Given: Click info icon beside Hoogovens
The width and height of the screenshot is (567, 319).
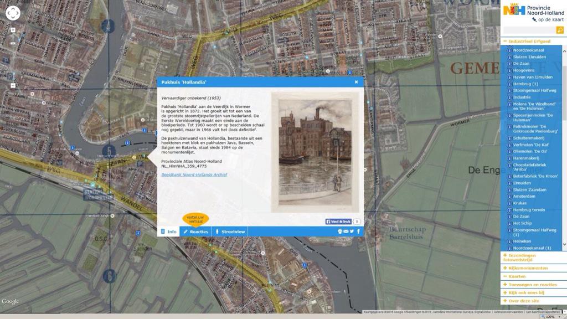Looking at the screenshot, I should point(509,71).
